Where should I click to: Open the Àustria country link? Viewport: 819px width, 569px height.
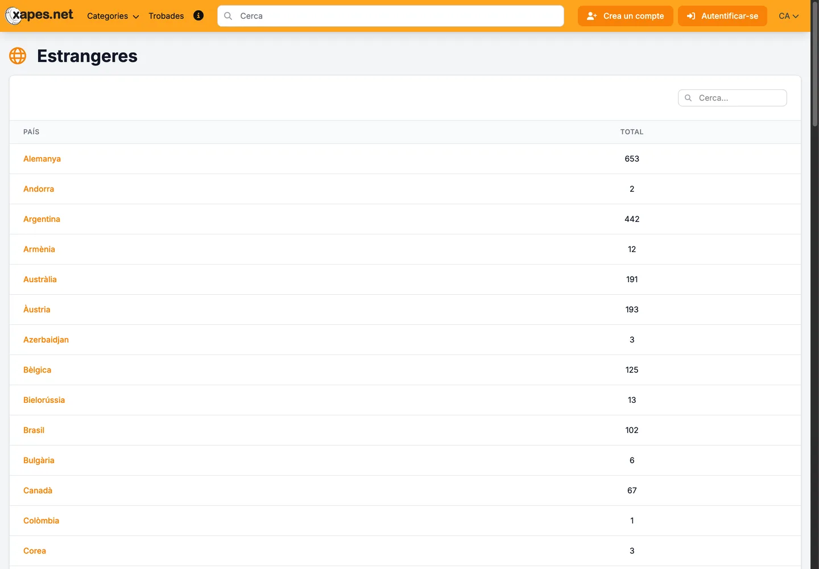37,310
